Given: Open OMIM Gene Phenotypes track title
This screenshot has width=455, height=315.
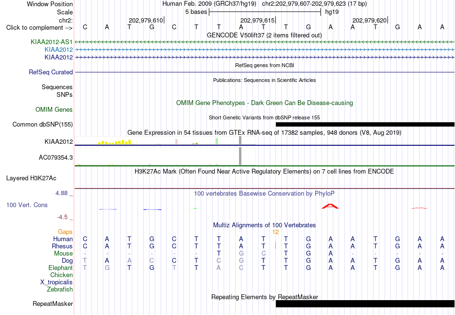Looking at the screenshot, I should 265,103.
